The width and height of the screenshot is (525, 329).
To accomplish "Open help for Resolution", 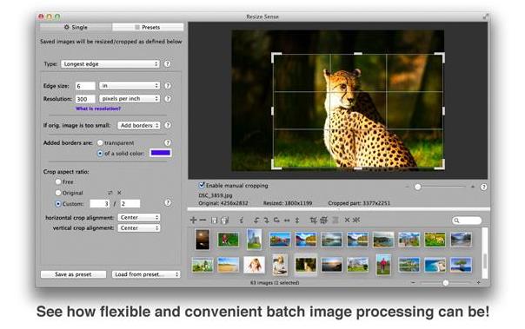I will click(x=168, y=99).
